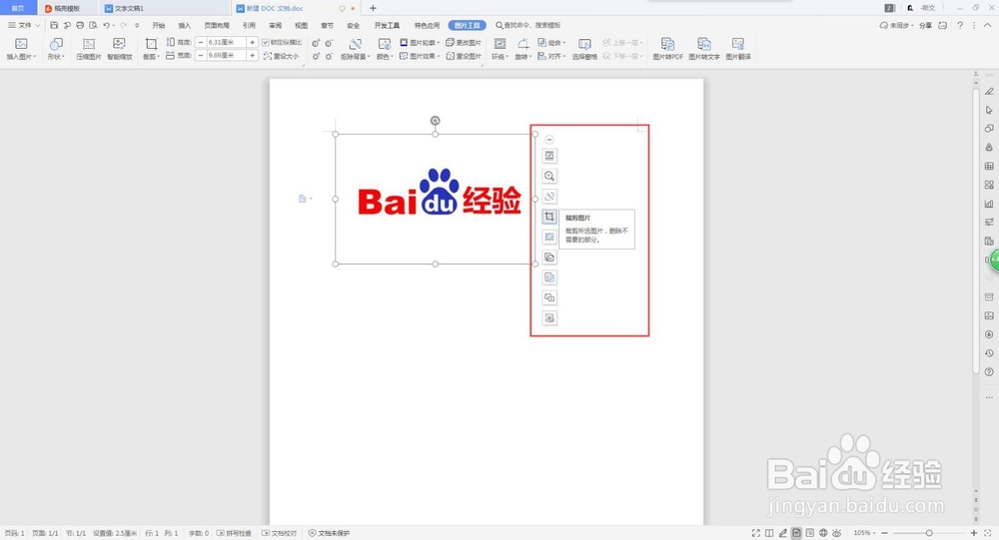Click the 图片转文字 image to text icon
This screenshot has height=540, width=999.
pyautogui.click(x=704, y=48)
